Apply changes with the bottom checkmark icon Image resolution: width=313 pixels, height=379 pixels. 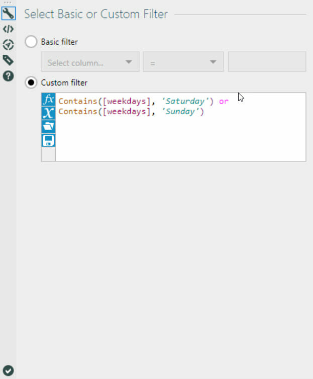pos(8,371)
